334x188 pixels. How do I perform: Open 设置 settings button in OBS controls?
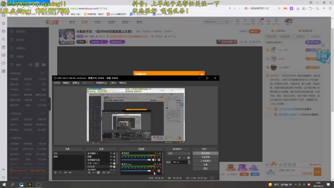[x=205, y=165]
